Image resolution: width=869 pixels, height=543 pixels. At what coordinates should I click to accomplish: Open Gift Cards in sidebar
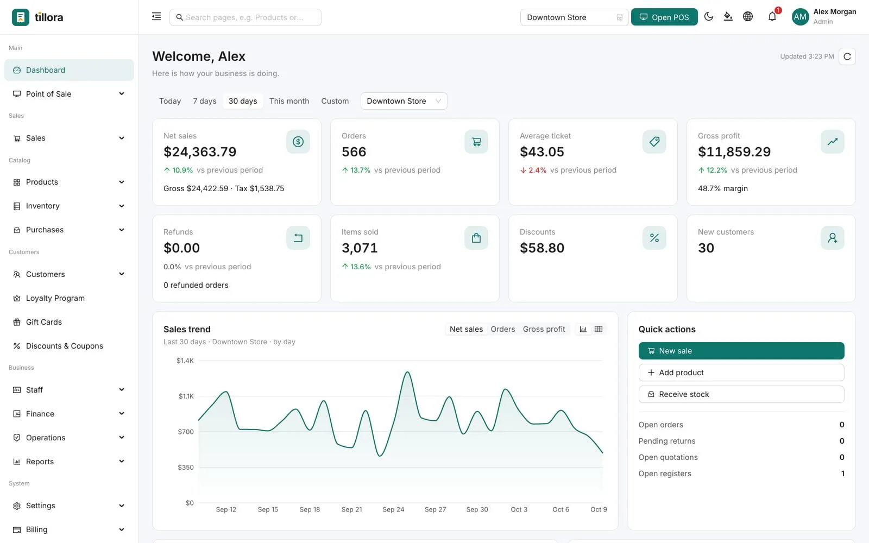[69, 322]
